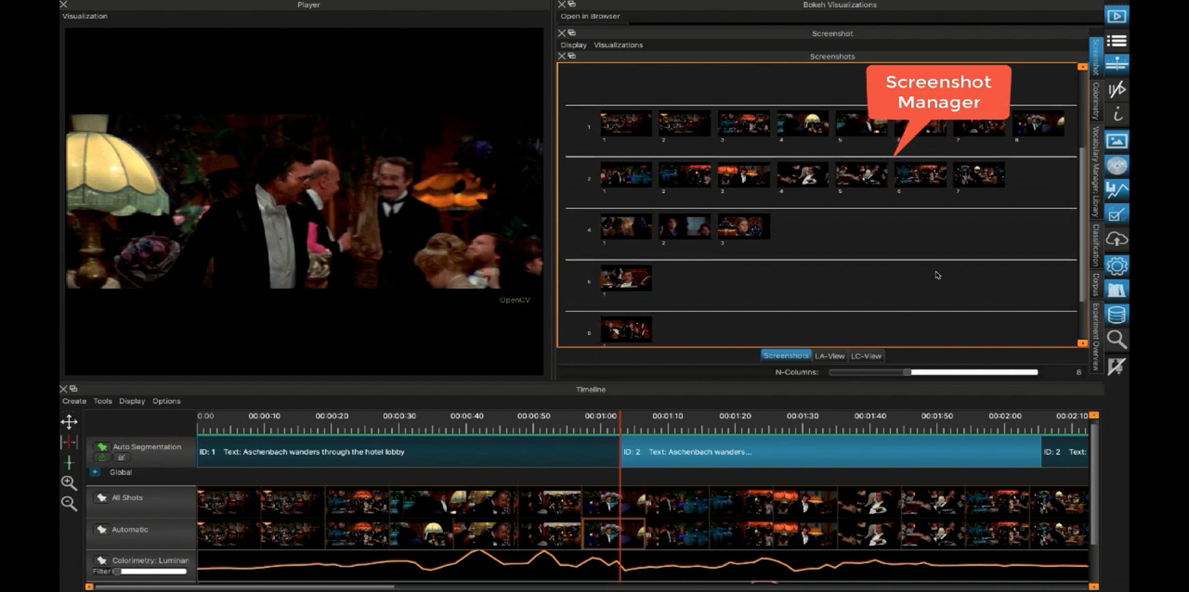Select the green crosshair merge tool
This screenshot has width=1189, height=592.
click(x=69, y=462)
